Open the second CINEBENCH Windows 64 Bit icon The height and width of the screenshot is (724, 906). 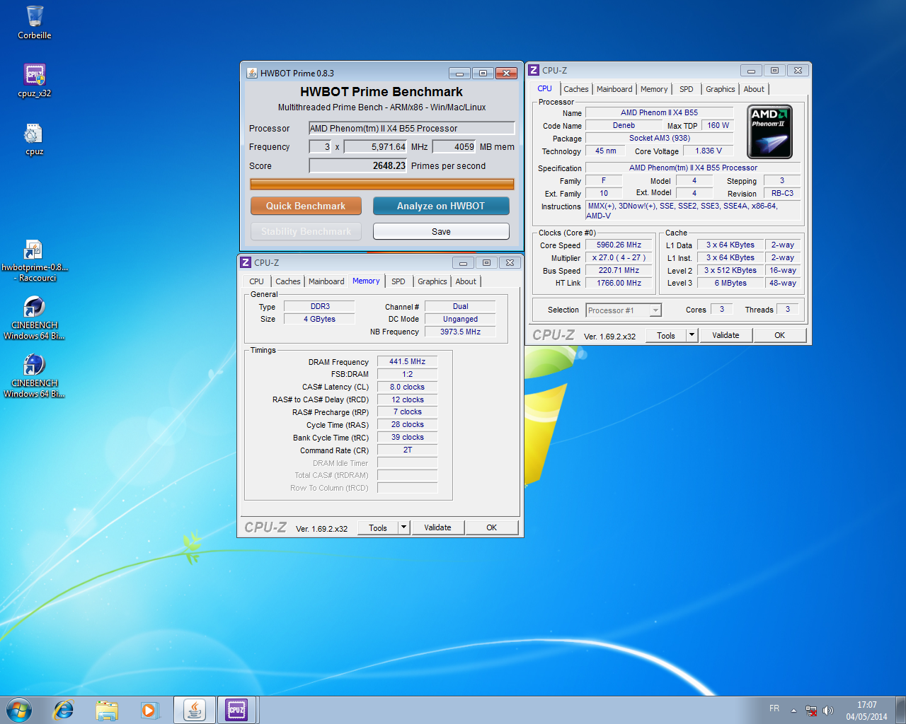pyautogui.click(x=34, y=376)
